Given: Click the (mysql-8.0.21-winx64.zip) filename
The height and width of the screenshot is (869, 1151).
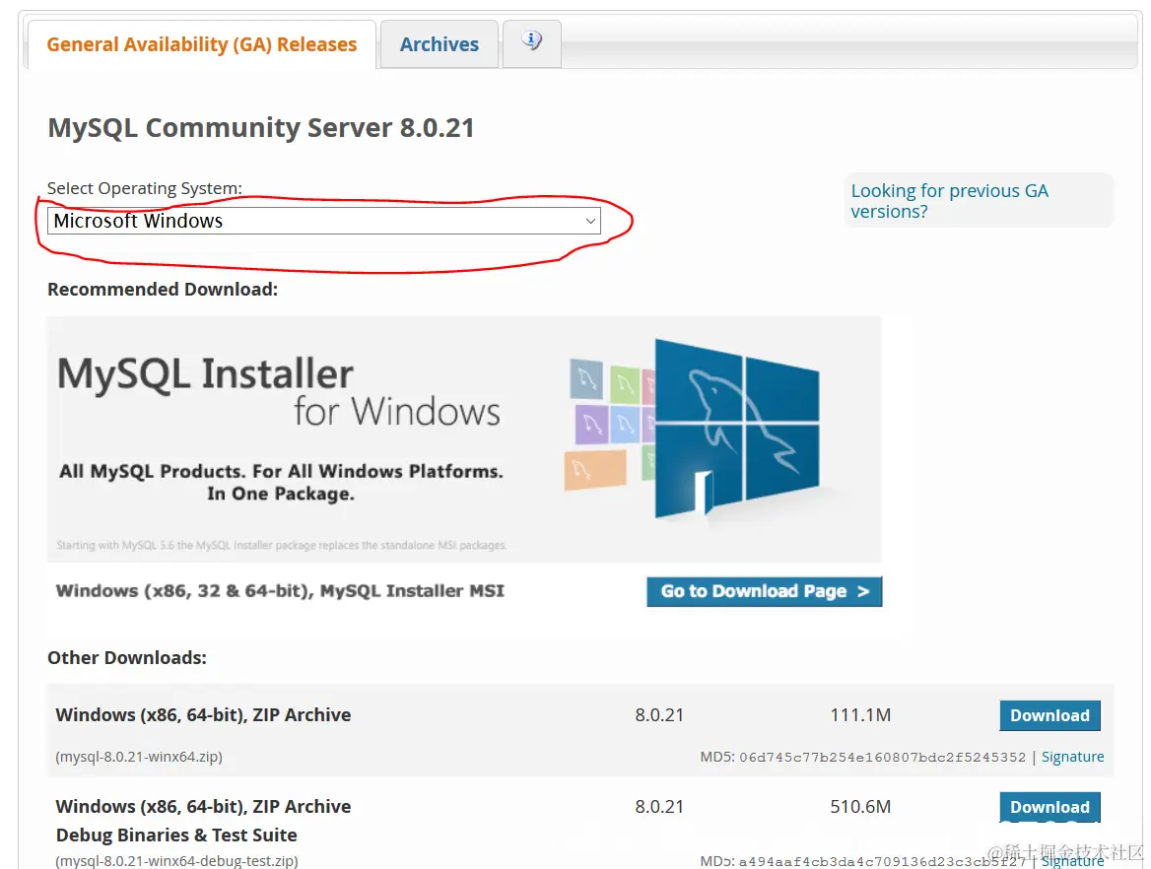Looking at the screenshot, I should point(139,757).
